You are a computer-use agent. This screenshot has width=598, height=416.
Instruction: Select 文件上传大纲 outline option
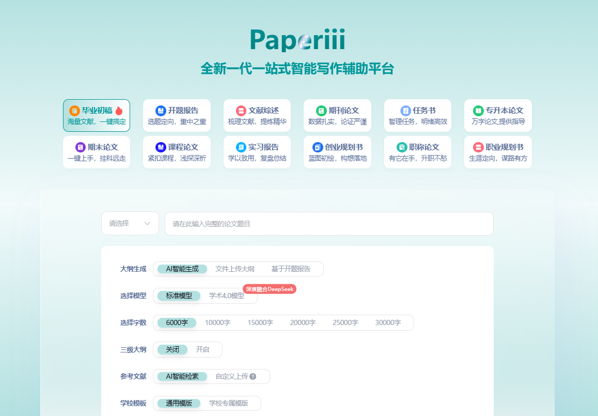click(x=235, y=269)
